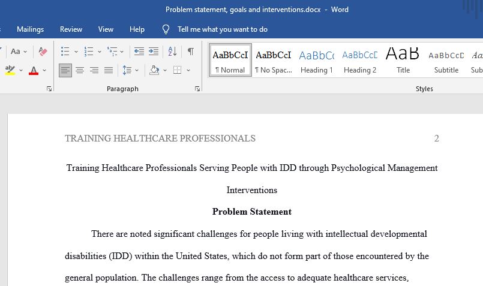This screenshot has height=286, width=483.
Task: Click the Change Case Aa button
Action: coord(16,52)
